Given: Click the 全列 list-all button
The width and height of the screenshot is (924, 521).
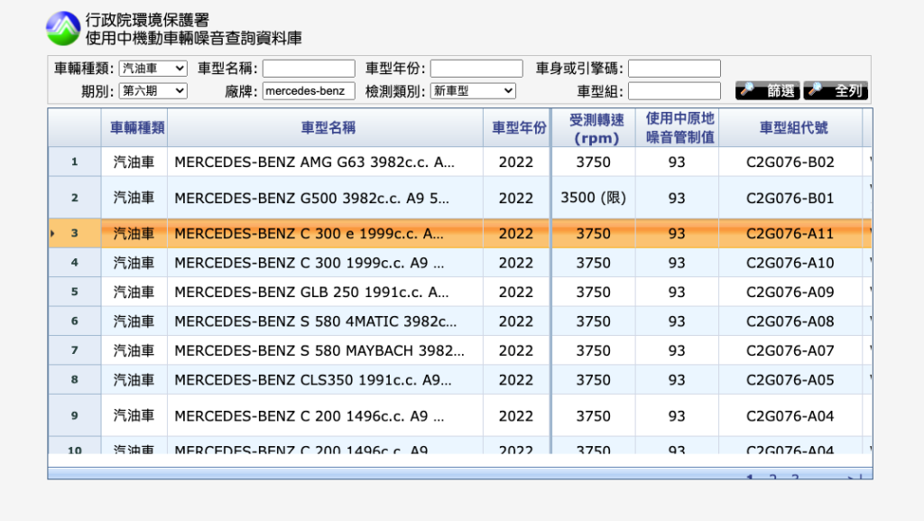Looking at the screenshot, I should coord(836,91).
